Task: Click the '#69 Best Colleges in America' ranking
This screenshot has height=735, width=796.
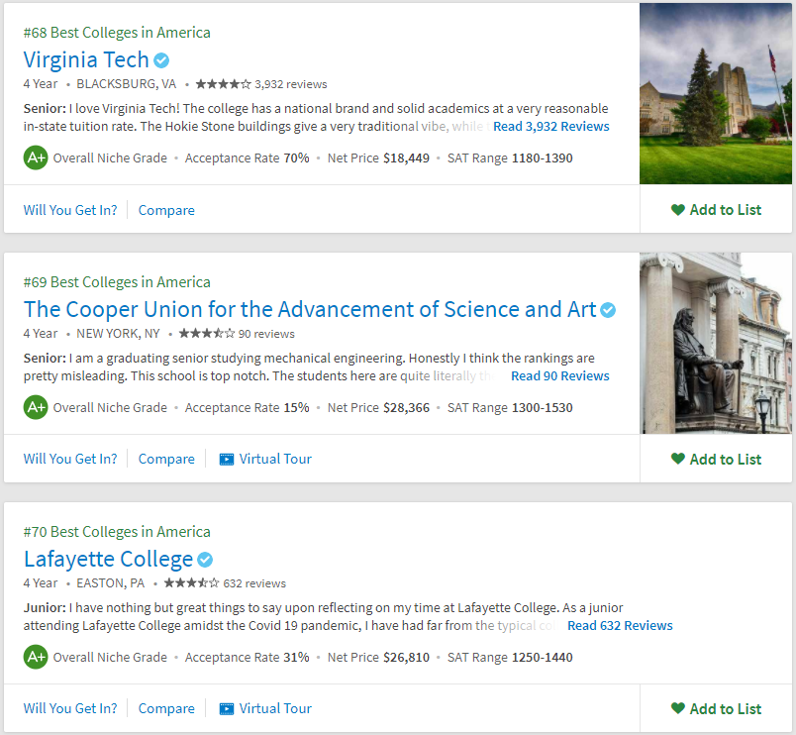Action: (117, 282)
